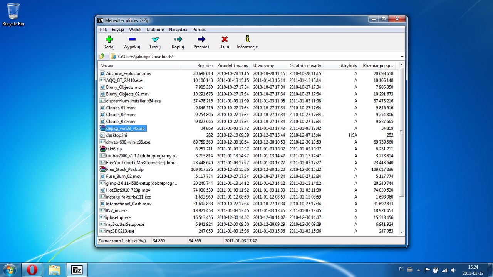
Task: Click the Wypakuj extract icon
Action: 132,39
